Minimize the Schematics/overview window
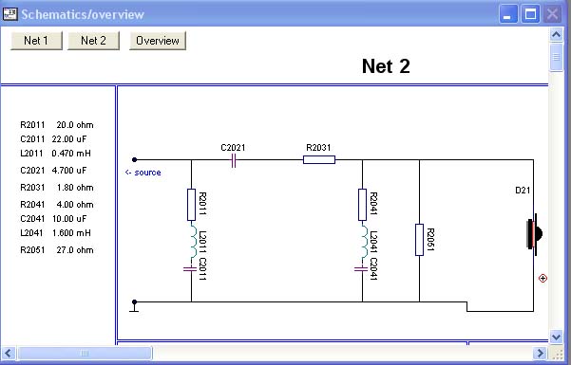Viewport: 571px width, 365px height. (x=508, y=14)
